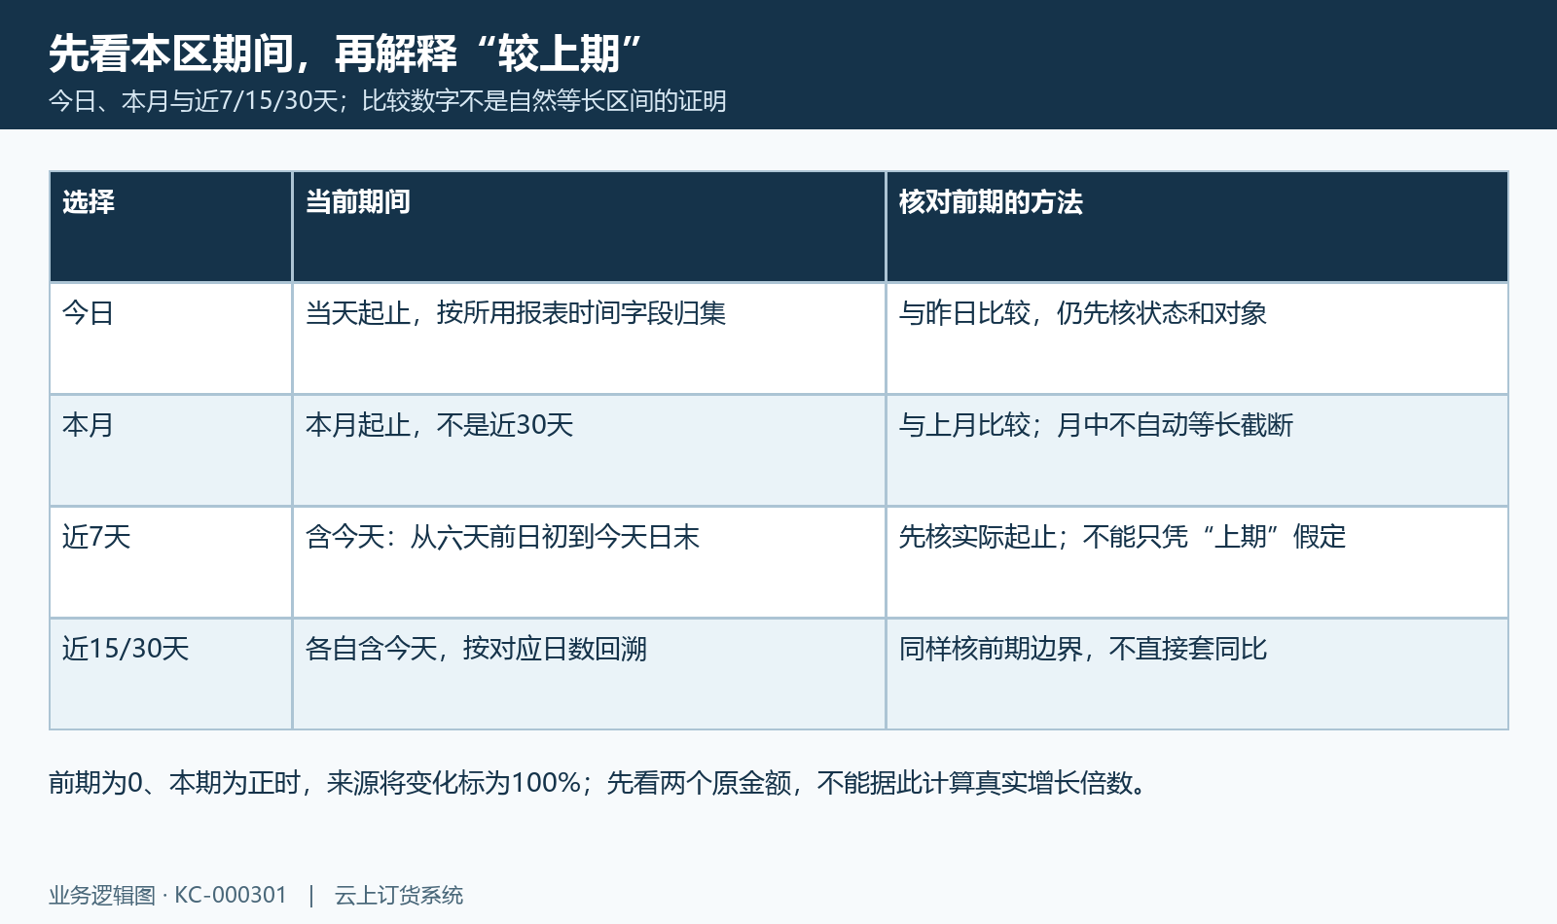The height and width of the screenshot is (924, 1557).
Task: Click '先核实际起止；不能只凭“上期”假定' cell
Action: (x=1197, y=562)
